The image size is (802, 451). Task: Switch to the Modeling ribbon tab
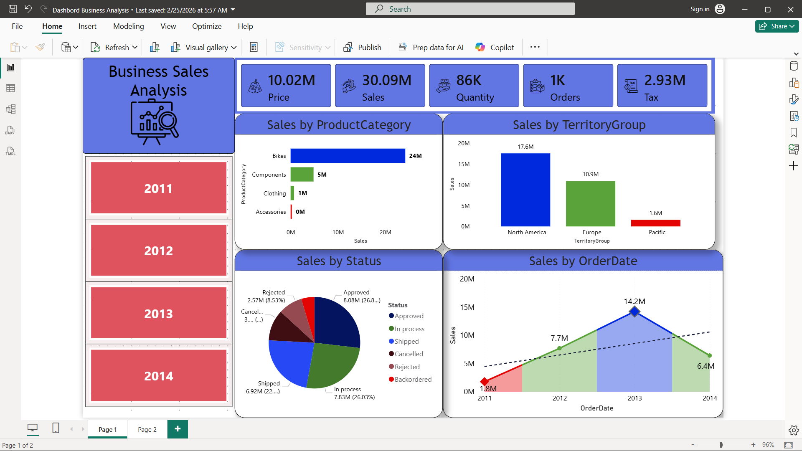[x=128, y=26]
